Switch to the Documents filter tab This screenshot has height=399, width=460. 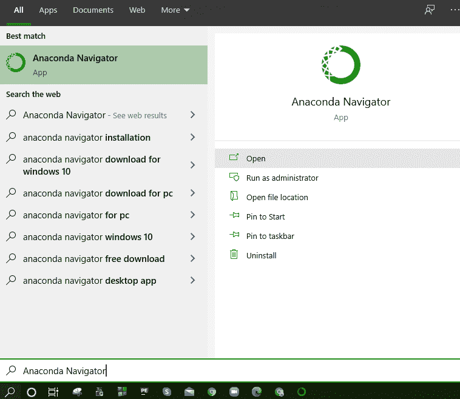93,10
